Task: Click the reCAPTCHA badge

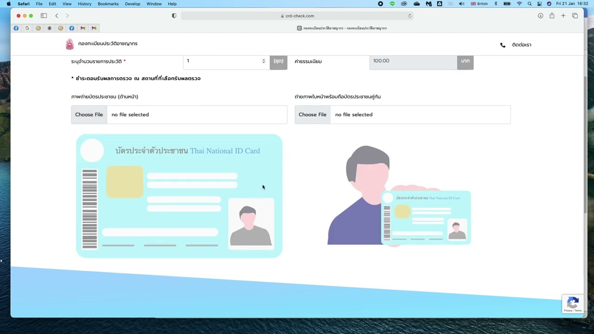Action: point(573,304)
